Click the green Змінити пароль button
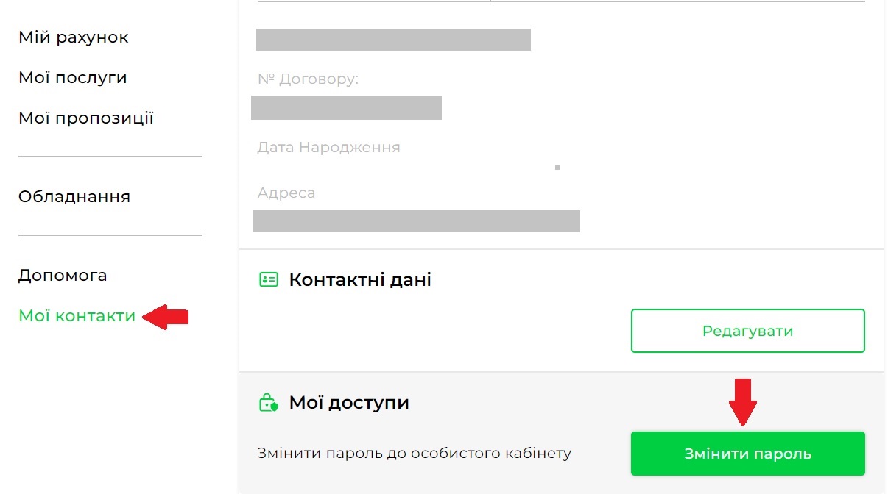The image size is (888, 494). tap(747, 454)
